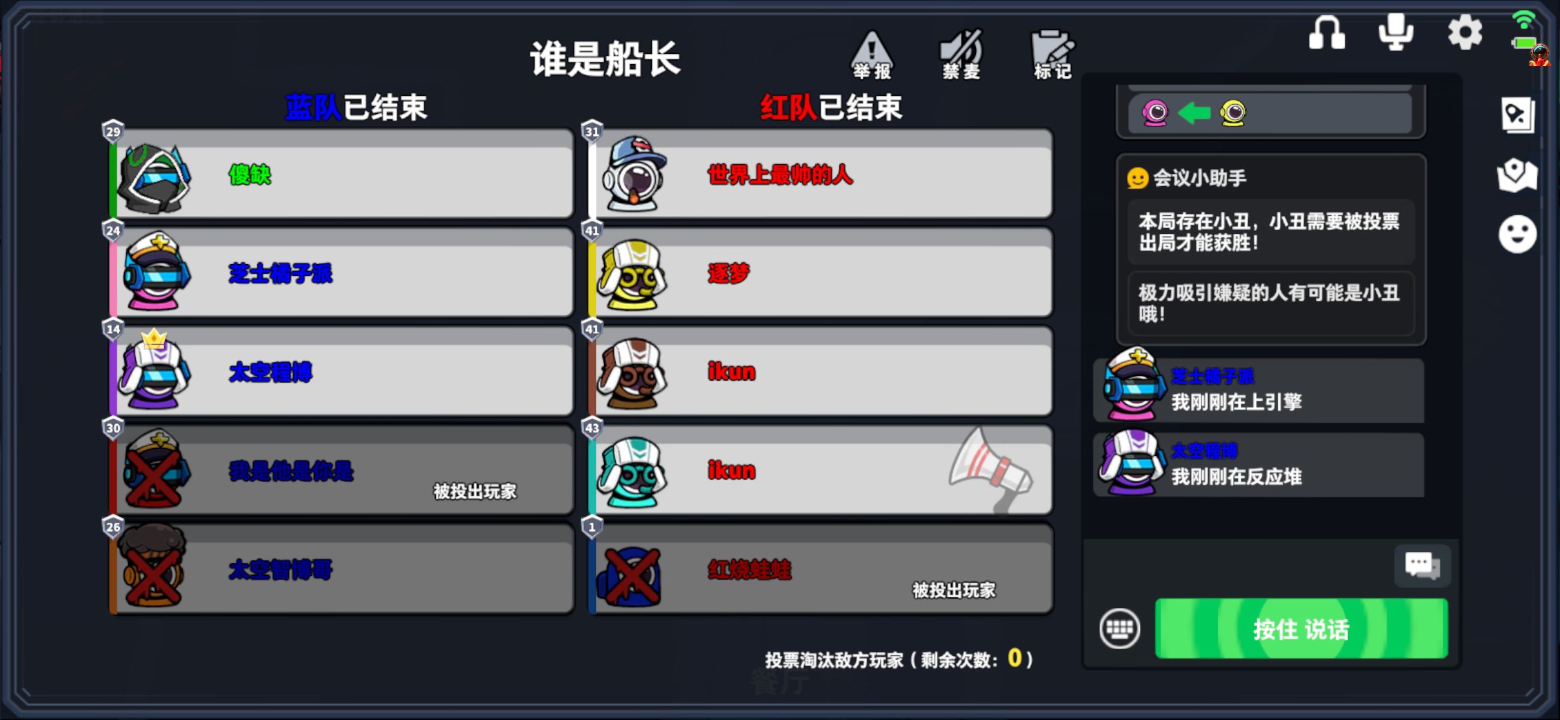Open the emoji smiley face icon
1560x720 pixels.
point(1517,234)
